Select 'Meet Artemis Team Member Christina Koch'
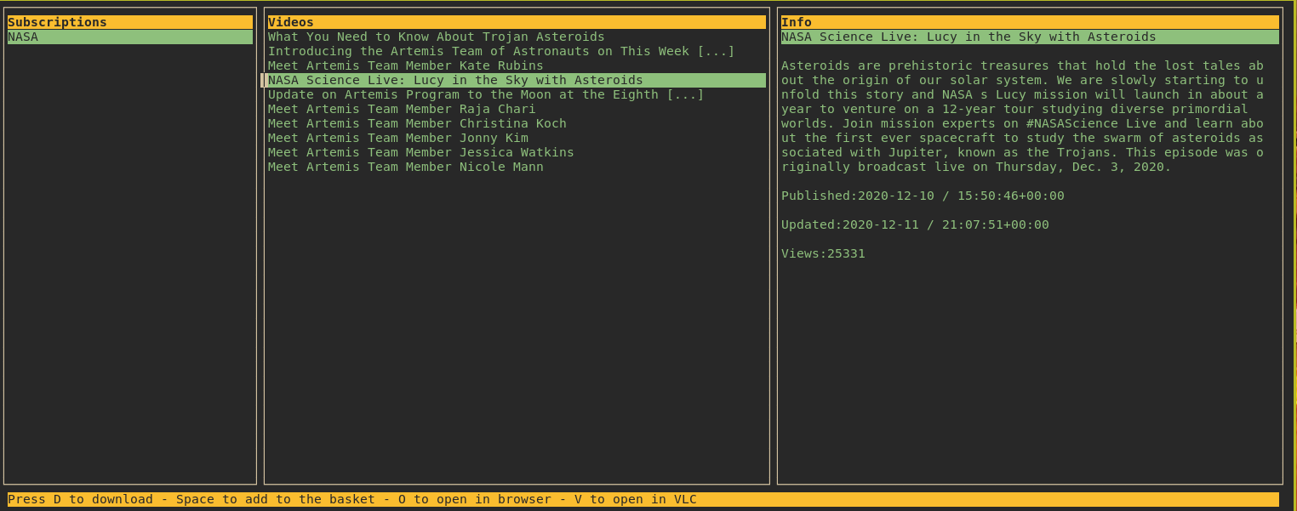Screen dimensions: 1297x511 [417, 124]
